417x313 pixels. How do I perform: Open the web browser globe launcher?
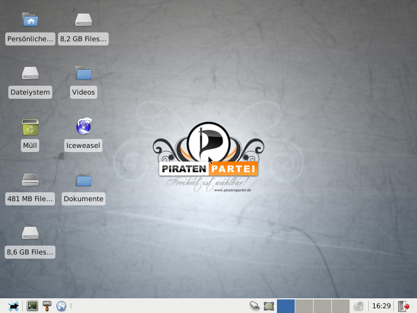[x=62, y=306]
